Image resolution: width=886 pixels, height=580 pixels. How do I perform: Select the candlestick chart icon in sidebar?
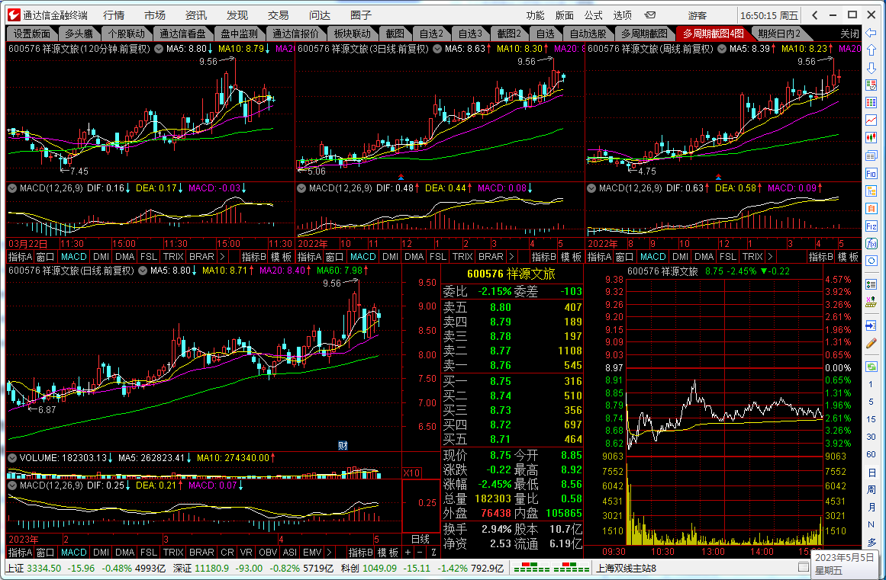click(x=872, y=138)
